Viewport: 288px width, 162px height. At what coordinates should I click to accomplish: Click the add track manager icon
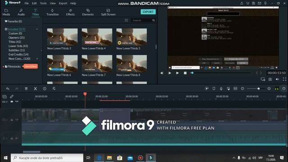coord(4,96)
